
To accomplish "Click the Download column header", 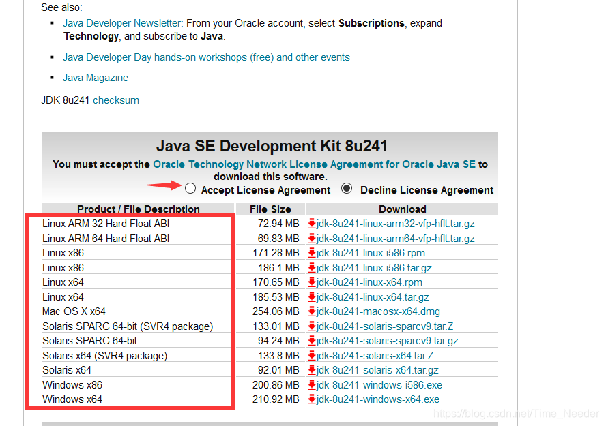I will (x=403, y=209).
